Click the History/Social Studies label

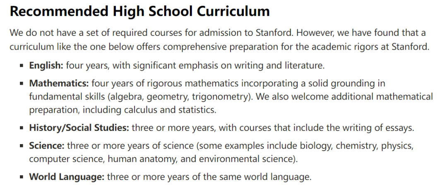tap(79, 128)
